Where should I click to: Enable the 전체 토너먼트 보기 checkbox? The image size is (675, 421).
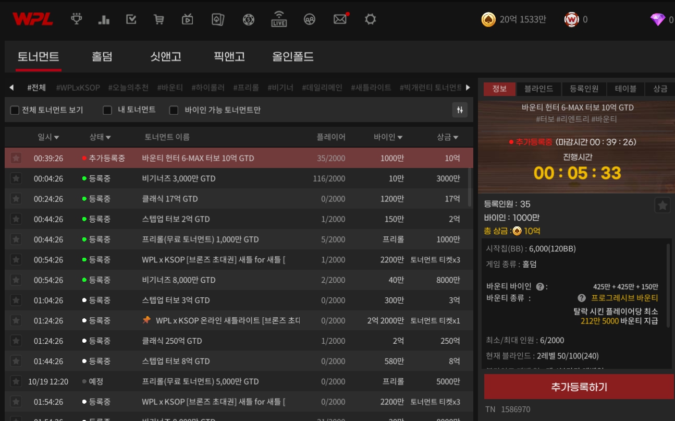point(15,110)
